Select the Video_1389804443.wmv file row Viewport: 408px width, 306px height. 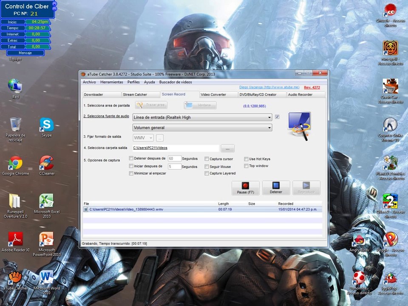coord(202,209)
